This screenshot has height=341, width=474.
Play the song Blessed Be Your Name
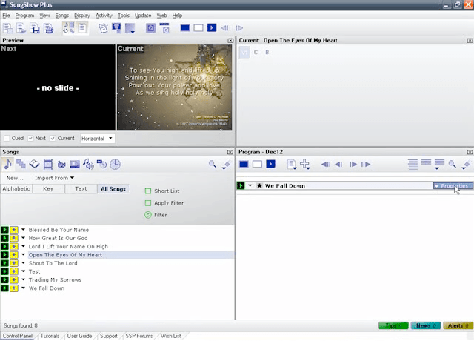4,230
